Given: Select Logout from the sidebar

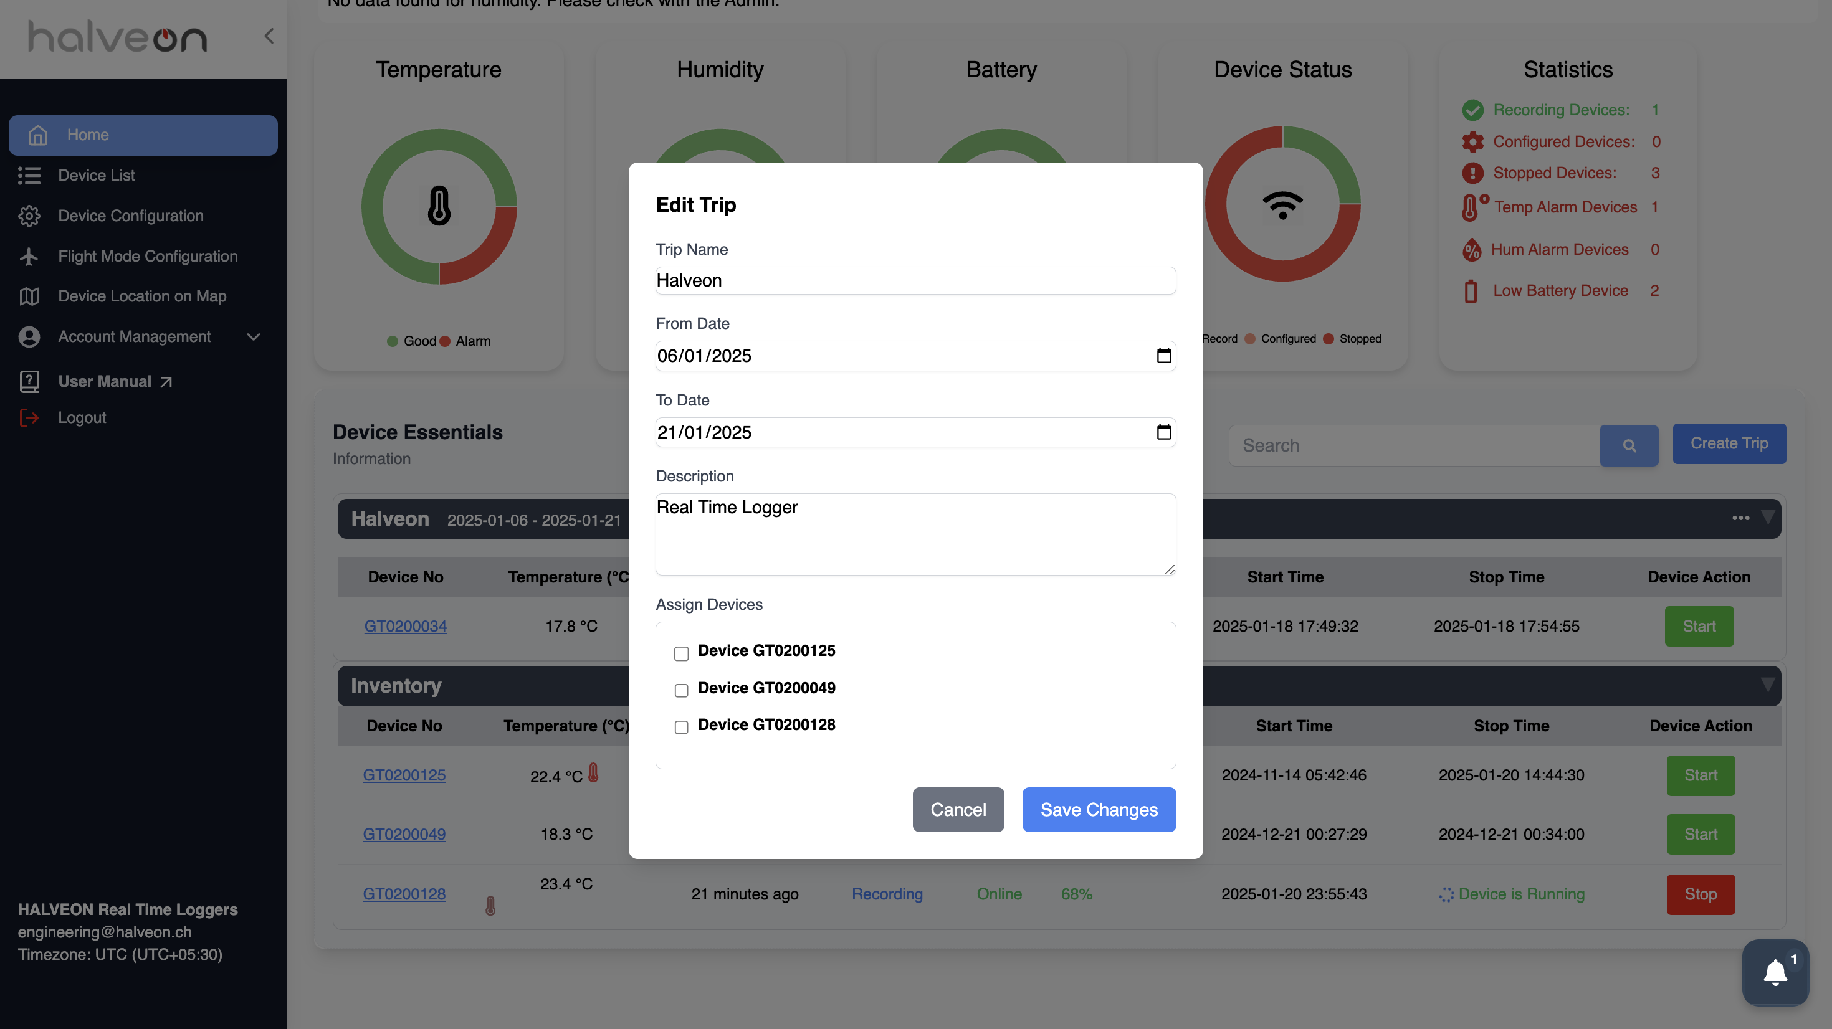Looking at the screenshot, I should point(82,417).
